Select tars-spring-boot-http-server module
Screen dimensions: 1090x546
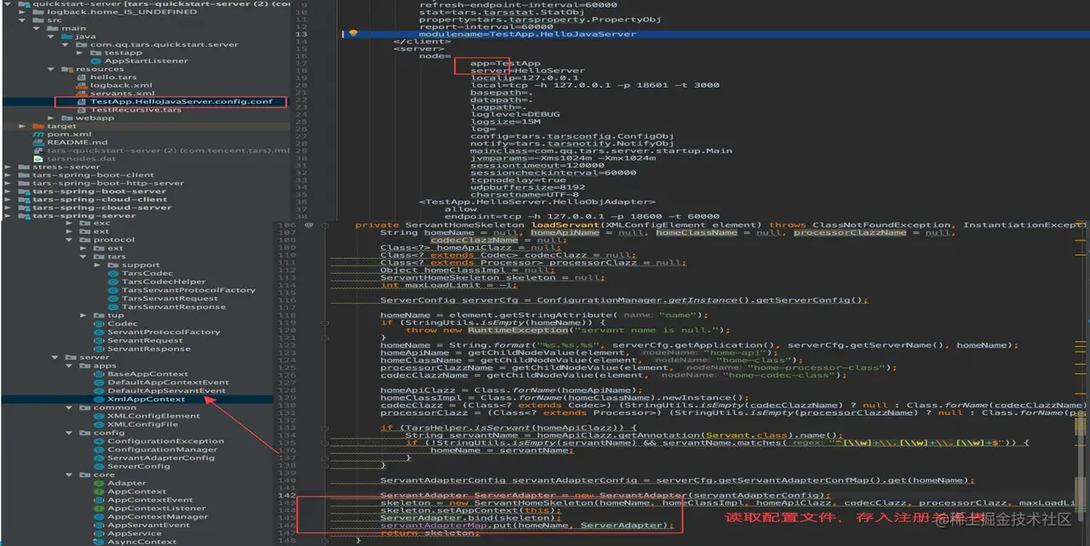point(107,183)
